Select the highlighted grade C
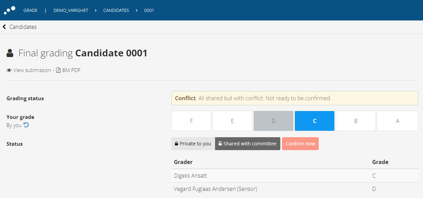This screenshot has height=198, width=423. click(315, 121)
